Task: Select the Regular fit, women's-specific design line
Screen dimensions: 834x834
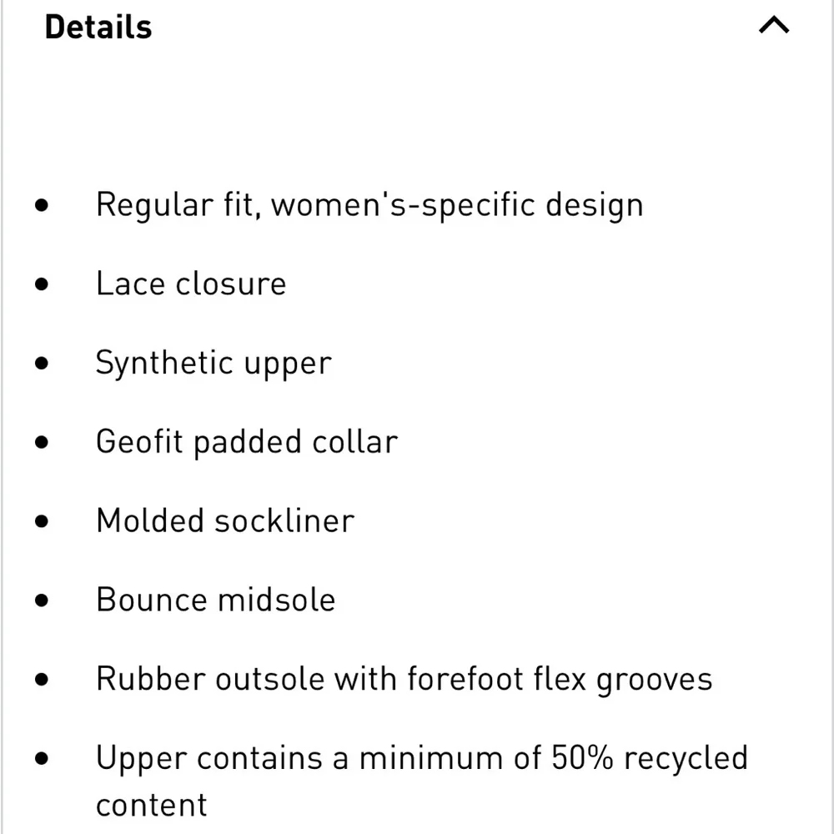Action: click(x=369, y=205)
